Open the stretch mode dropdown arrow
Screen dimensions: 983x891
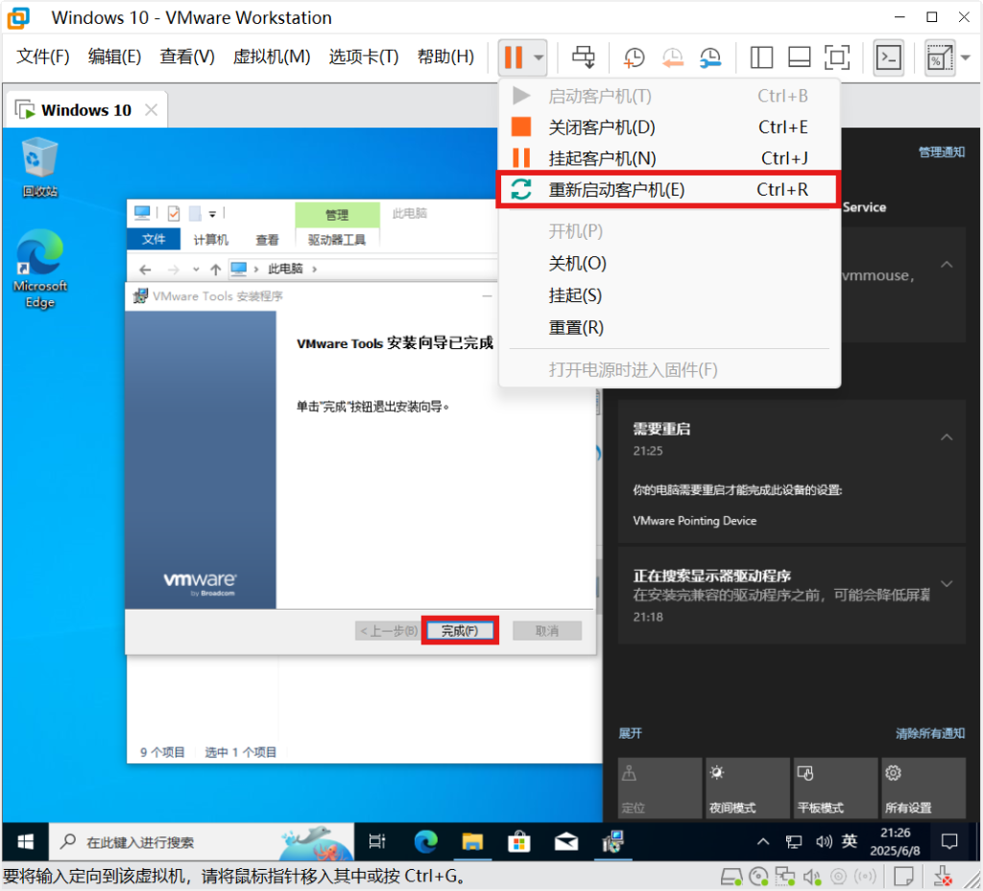[x=966, y=58]
